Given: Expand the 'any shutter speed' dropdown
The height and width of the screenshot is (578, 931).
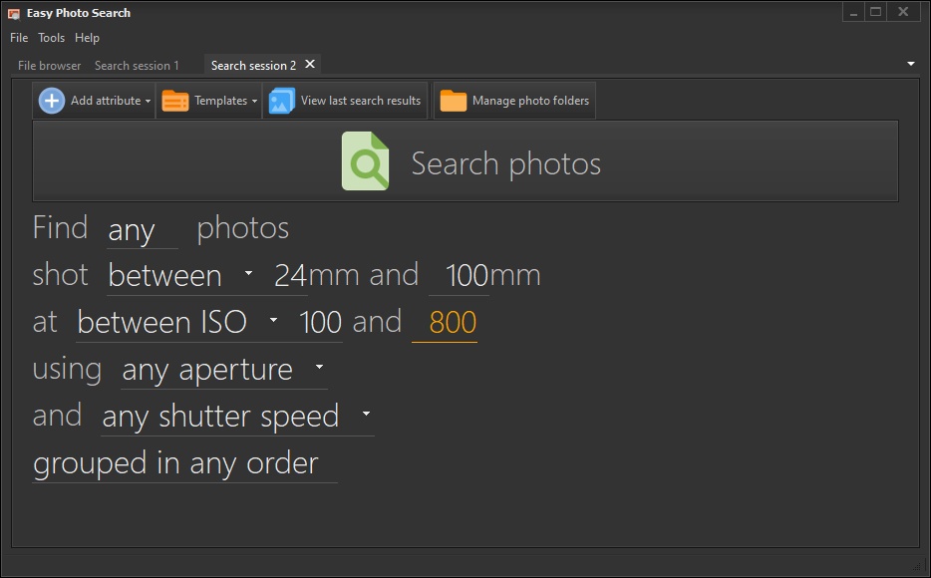Looking at the screenshot, I should [366, 415].
